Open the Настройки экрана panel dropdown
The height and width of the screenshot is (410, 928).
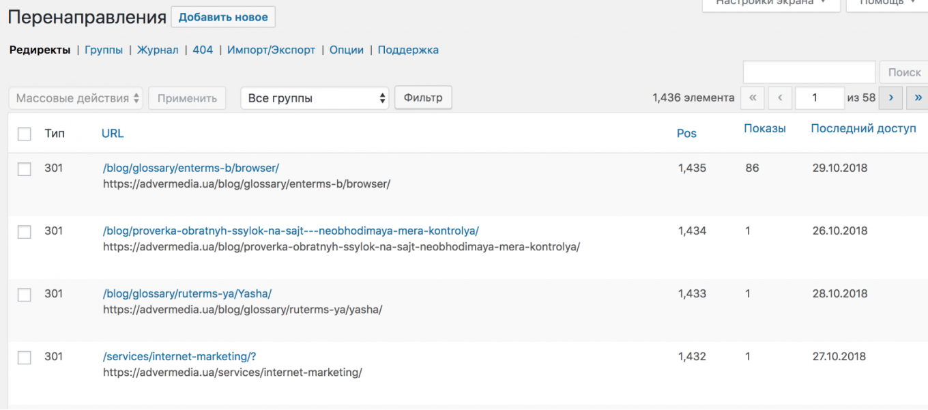click(770, 3)
